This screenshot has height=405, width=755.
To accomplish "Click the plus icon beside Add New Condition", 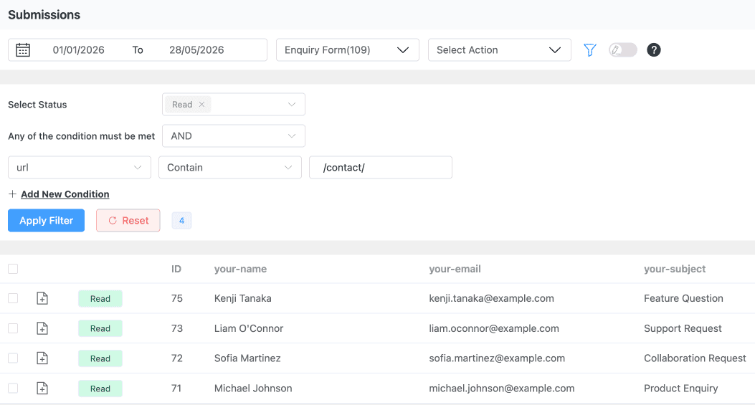I will pyautogui.click(x=12, y=194).
